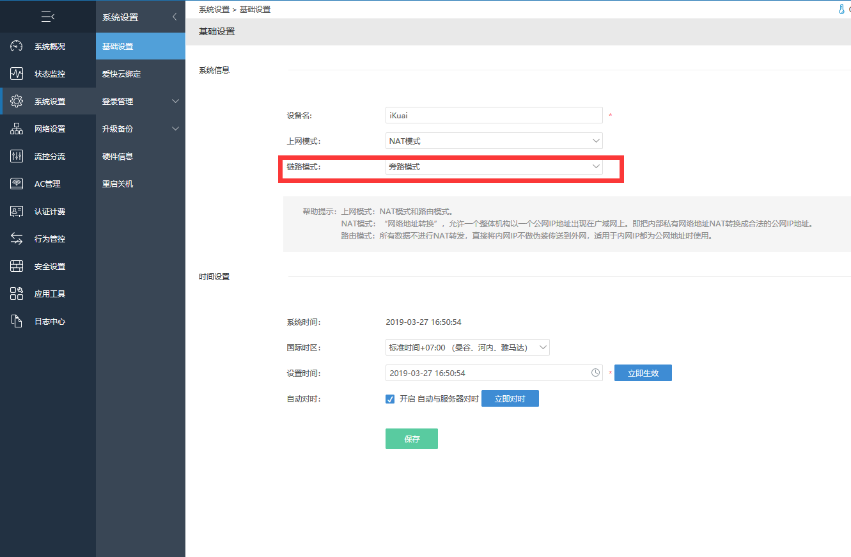Viewport: 851px width, 557px height.
Task: Click the AC管理 wireless icon
Action: click(17, 184)
